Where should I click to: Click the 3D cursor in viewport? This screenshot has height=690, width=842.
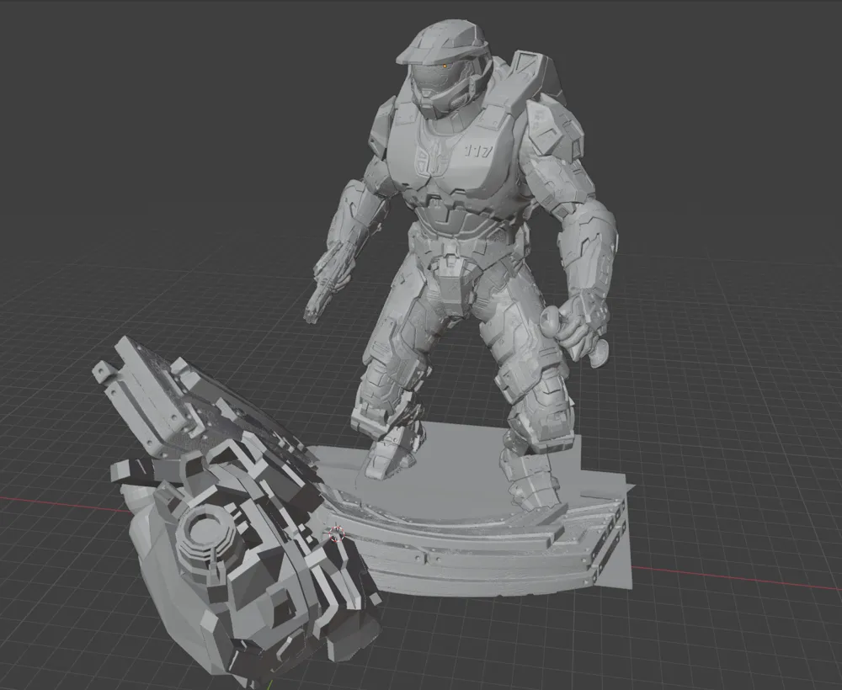(x=336, y=534)
